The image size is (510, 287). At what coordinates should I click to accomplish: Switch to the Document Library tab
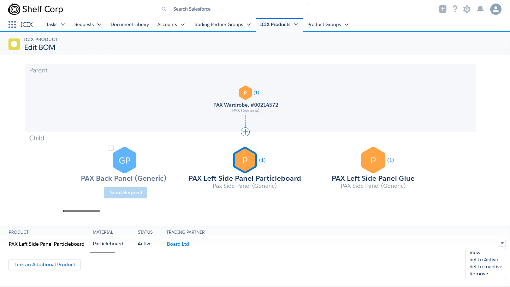[x=130, y=25]
